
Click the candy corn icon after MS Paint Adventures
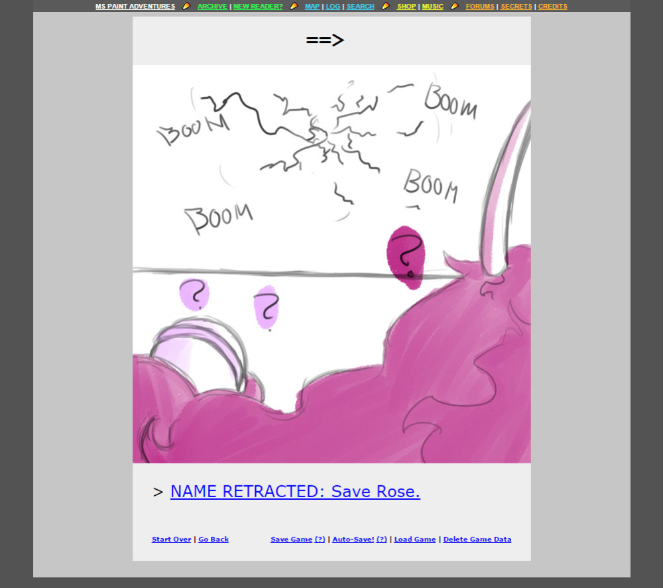point(186,6)
